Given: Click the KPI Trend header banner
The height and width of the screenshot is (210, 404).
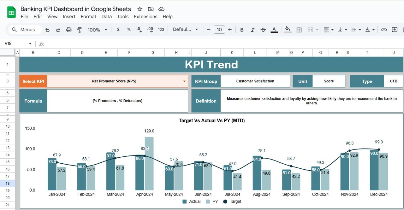Looking at the screenshot, I should coord(211,65).
